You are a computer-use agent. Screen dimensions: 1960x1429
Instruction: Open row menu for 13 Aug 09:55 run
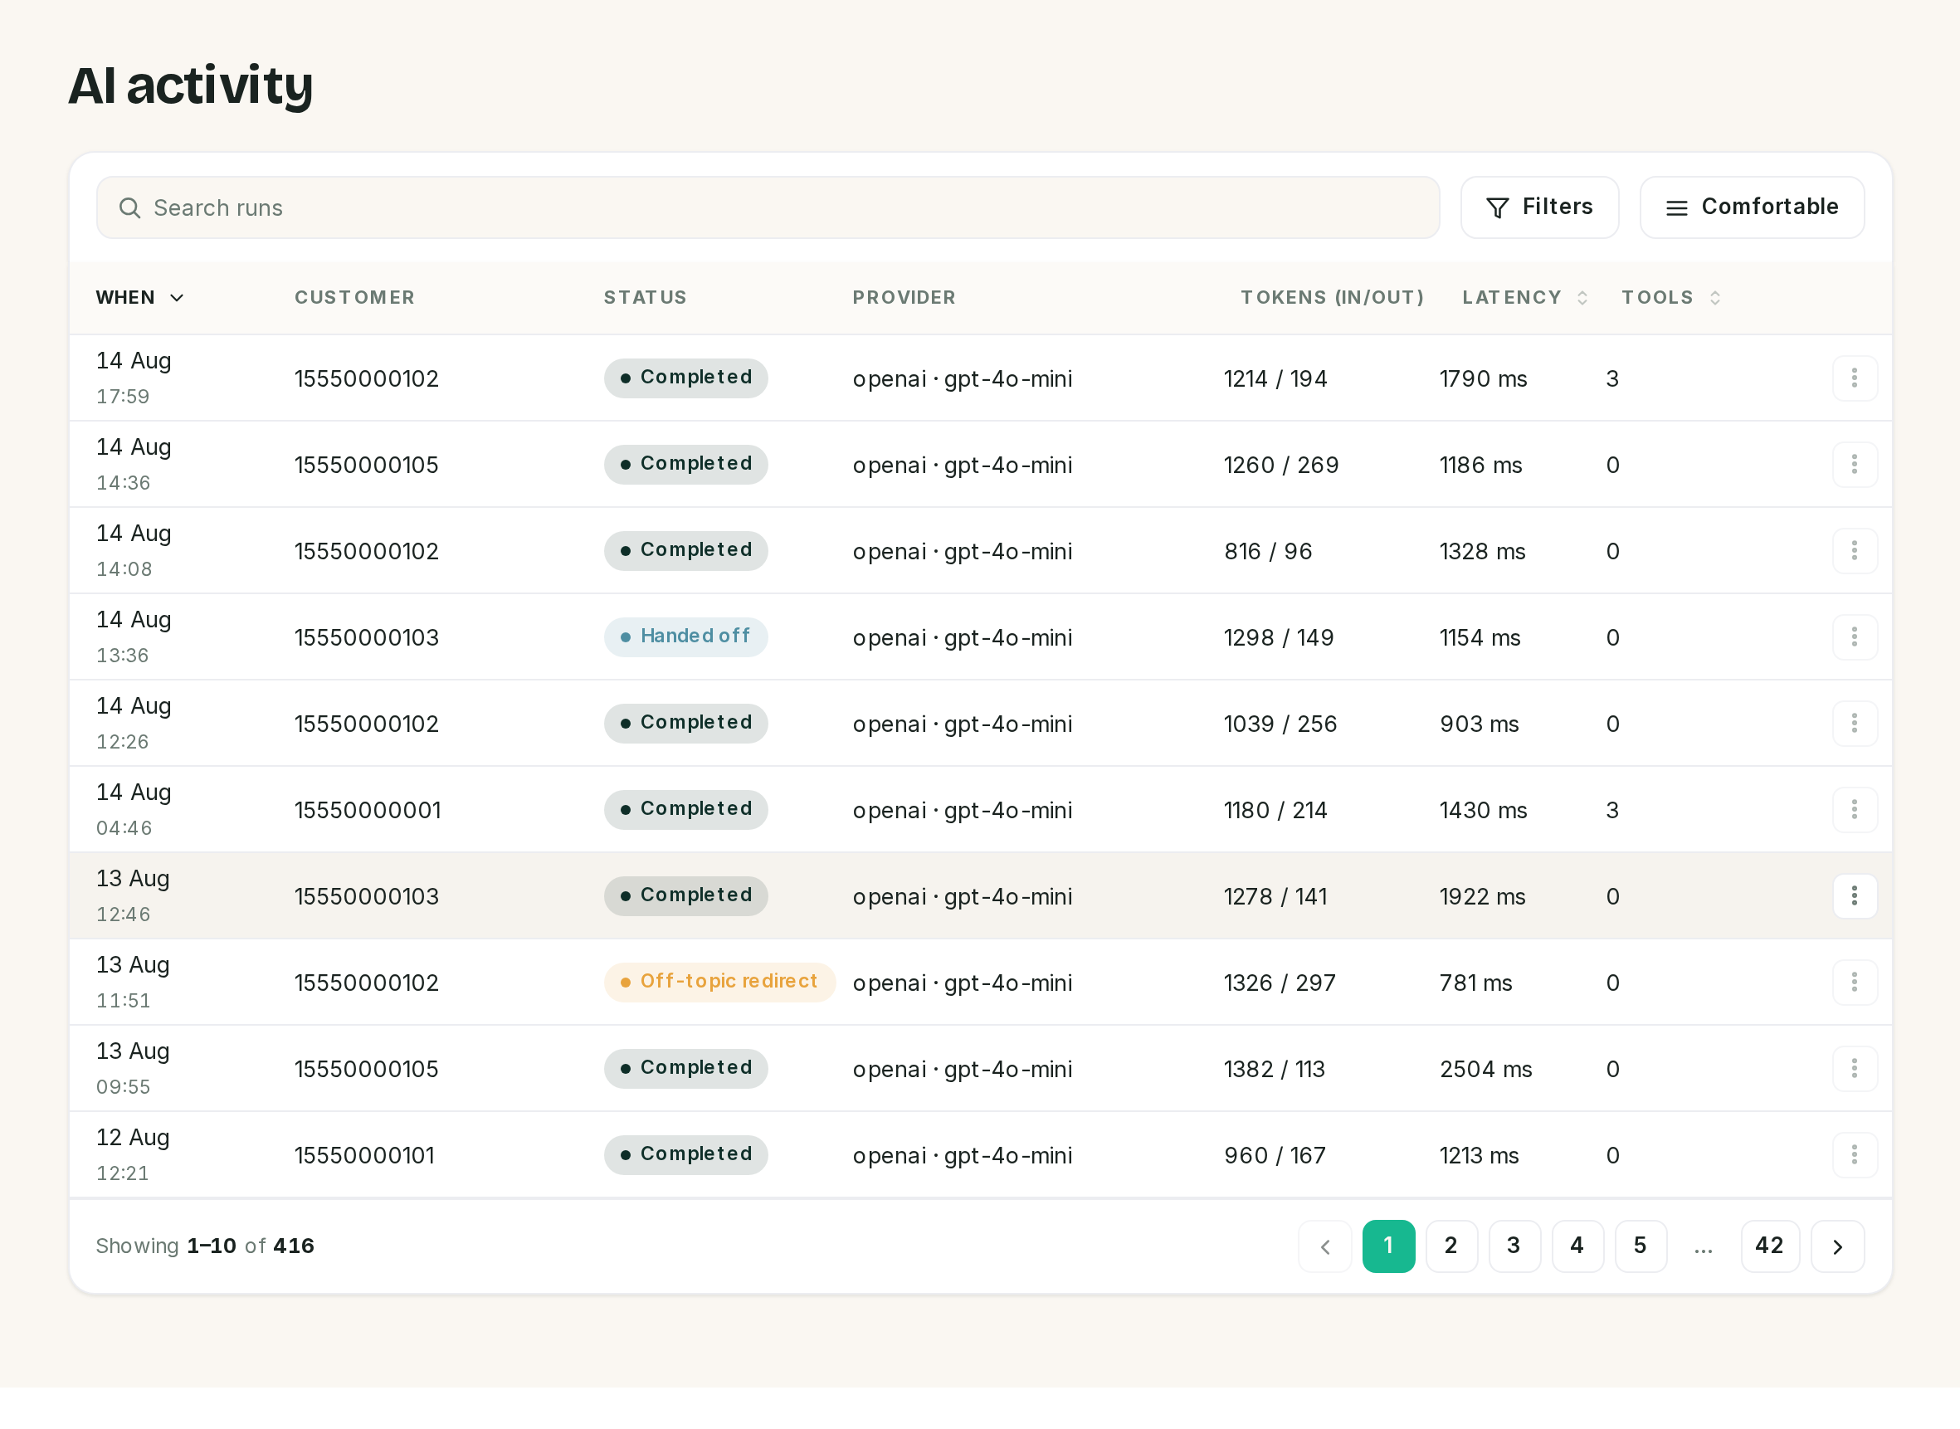point(1854,1069)
